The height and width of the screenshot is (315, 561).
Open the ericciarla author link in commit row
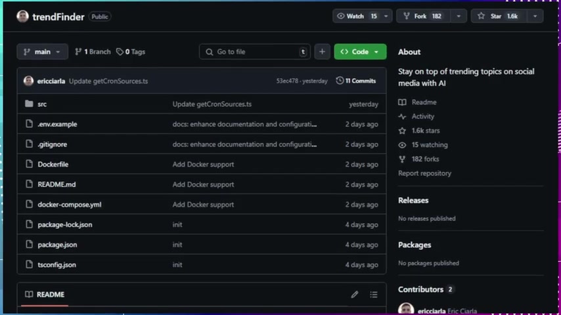tap(51, 81)
